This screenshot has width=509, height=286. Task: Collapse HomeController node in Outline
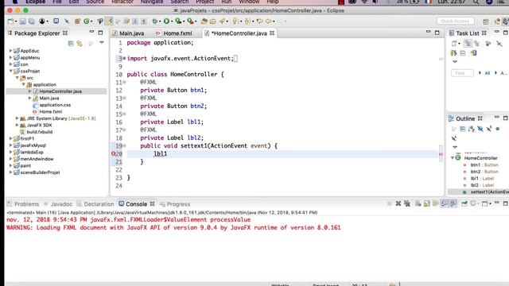pyautogui.click(x=453, y=158)
